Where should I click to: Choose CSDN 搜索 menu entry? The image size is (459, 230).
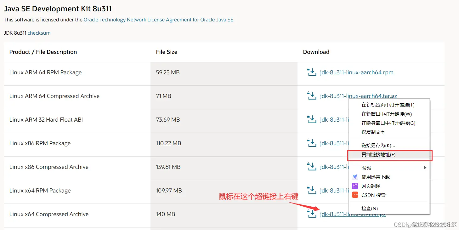[x=389, y=195]
